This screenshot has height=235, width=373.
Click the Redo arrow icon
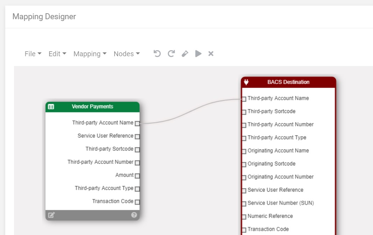coord(171,54)
